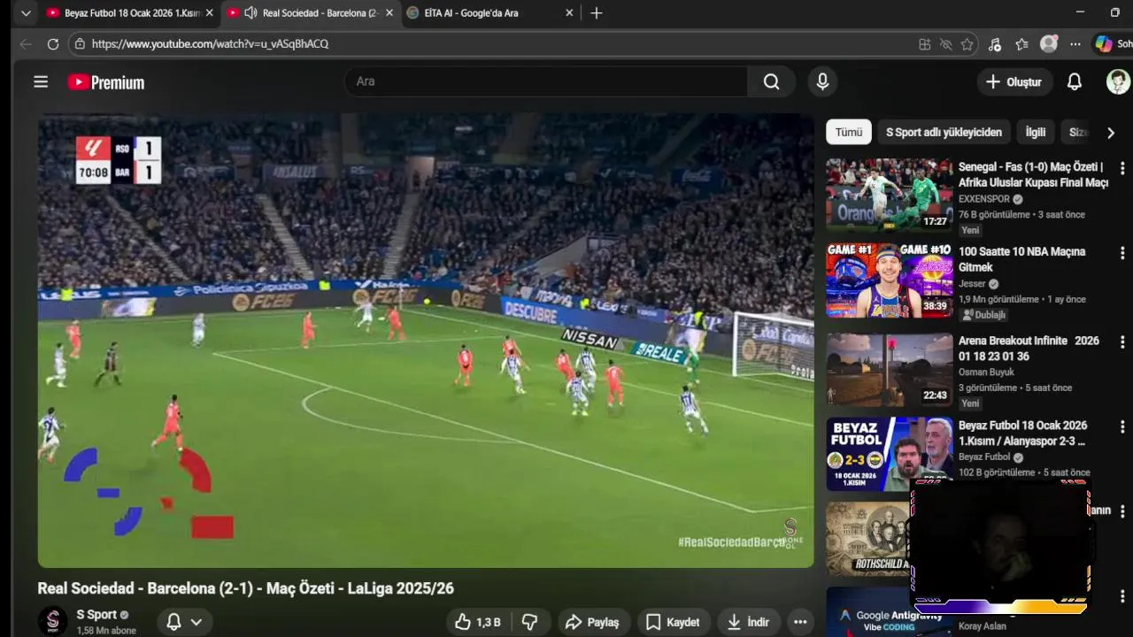1133x637 pixels.
Task: Open Beyaz Futbol 2-3 thumbnail
Action: pyautogui.click(x=890, y=454)
